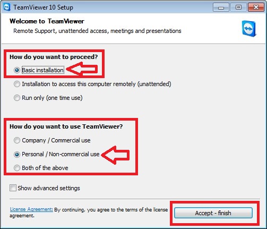Close the TeamViewer 10 Setup dialog
This screenshot has height=229, width=267.
click(x=256, y=7)
